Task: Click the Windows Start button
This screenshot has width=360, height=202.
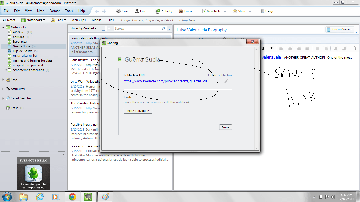Action: 7,197
